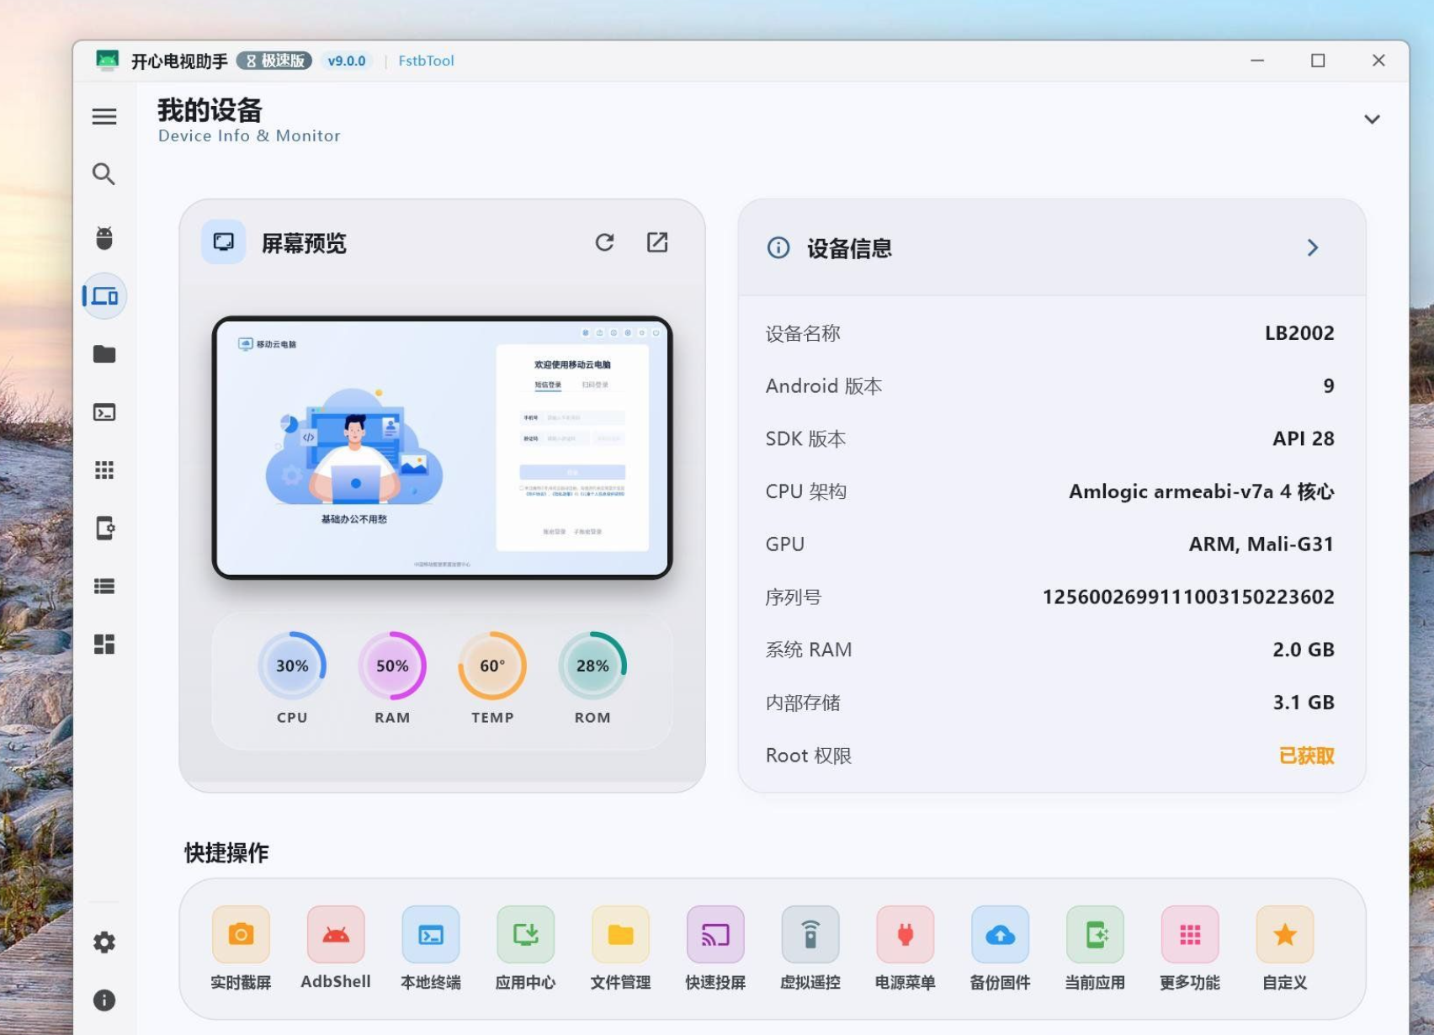
Task: Open the 当前应用 shortcut
Action: 1095,949
